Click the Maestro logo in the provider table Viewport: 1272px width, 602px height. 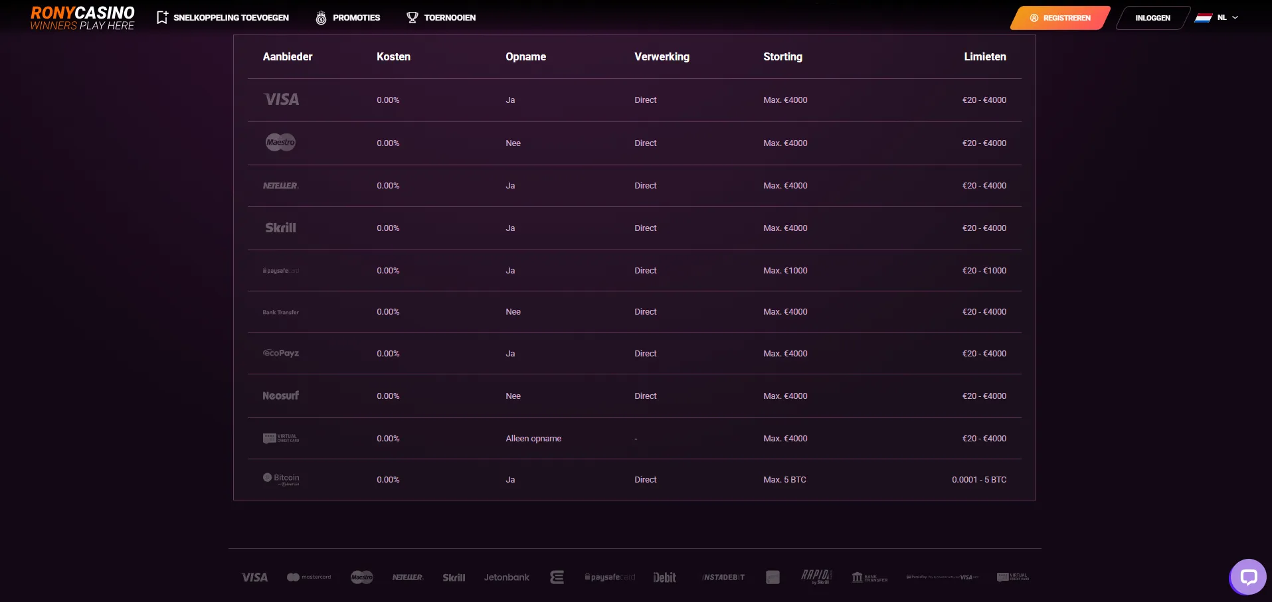281,142
